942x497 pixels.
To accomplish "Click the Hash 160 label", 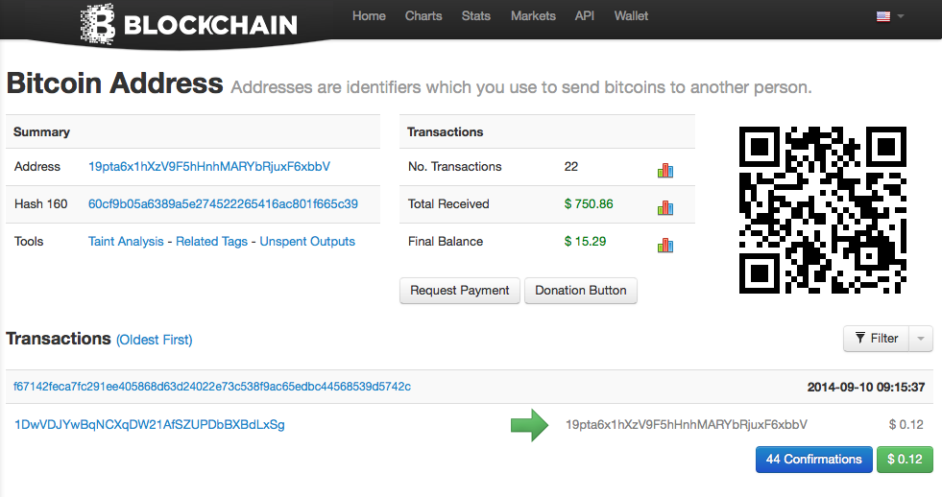I will click(x=41, y=204).
